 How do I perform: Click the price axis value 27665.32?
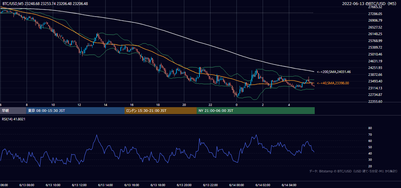point(375,7)
